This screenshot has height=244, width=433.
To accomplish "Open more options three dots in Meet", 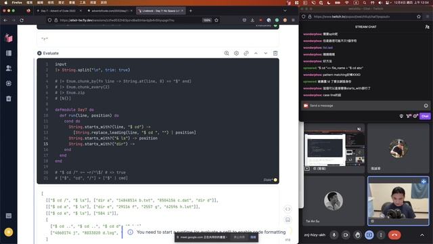I will point(381,235).
